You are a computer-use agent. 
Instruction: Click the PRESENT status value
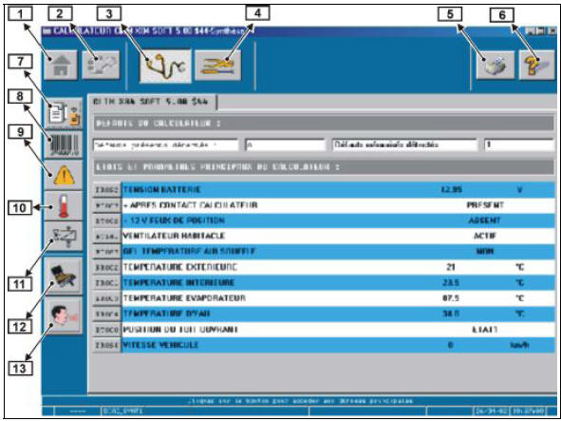click(x=485, y=205)
